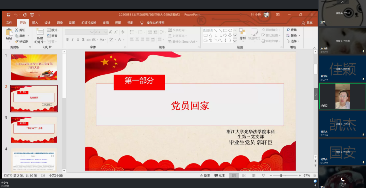This screenshot has height=188, width=366.
Task: Switch to slide sorter view icon
Action: click(x=244, y=175)
